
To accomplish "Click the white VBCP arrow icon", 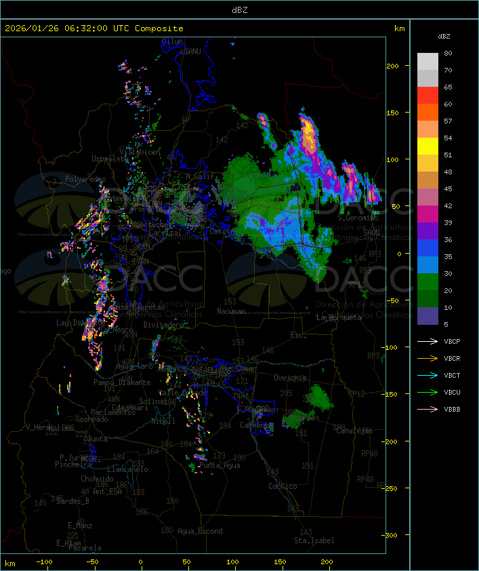I will tap(428, 341).
